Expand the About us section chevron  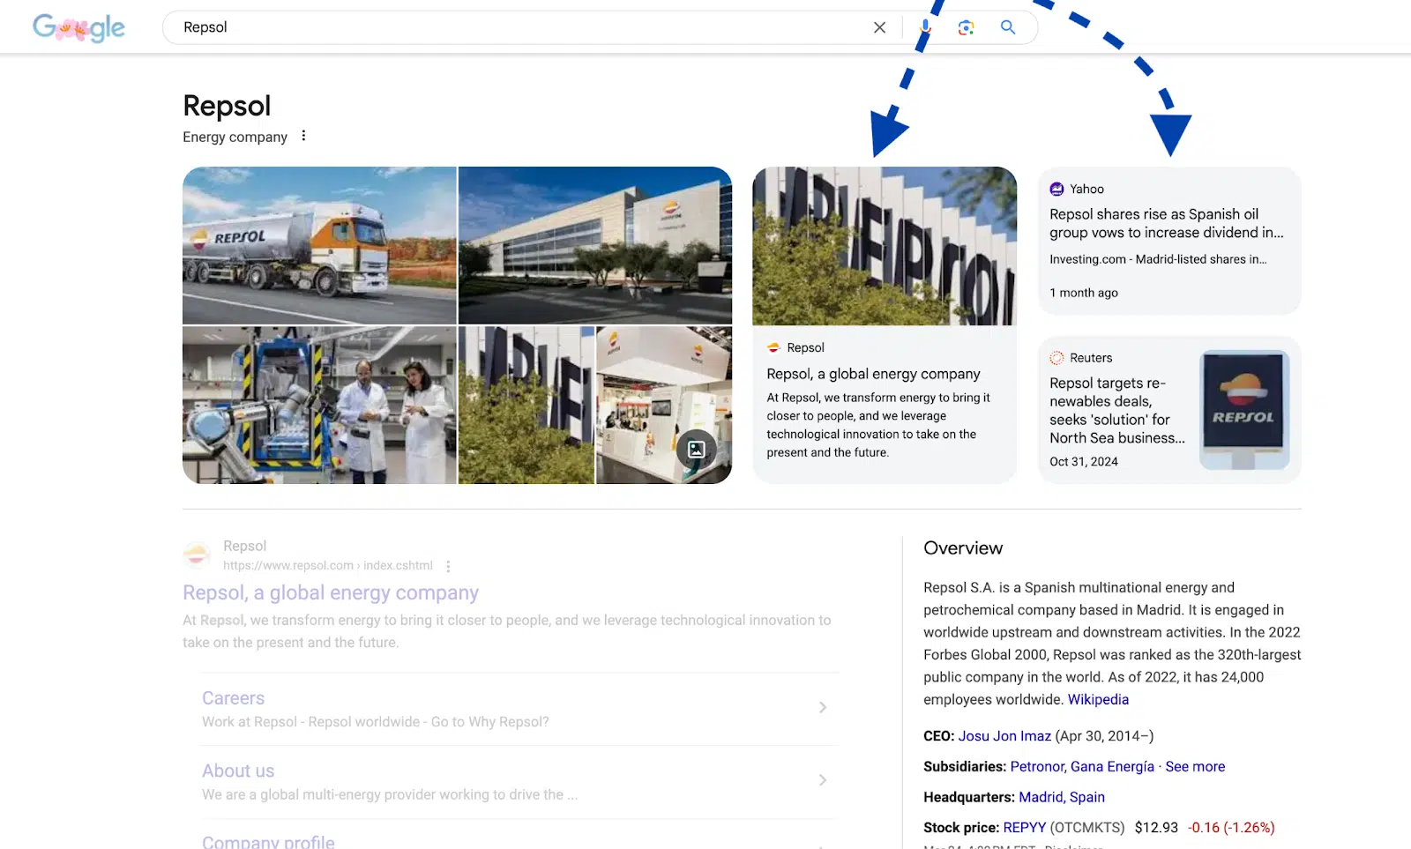(823, 780)
